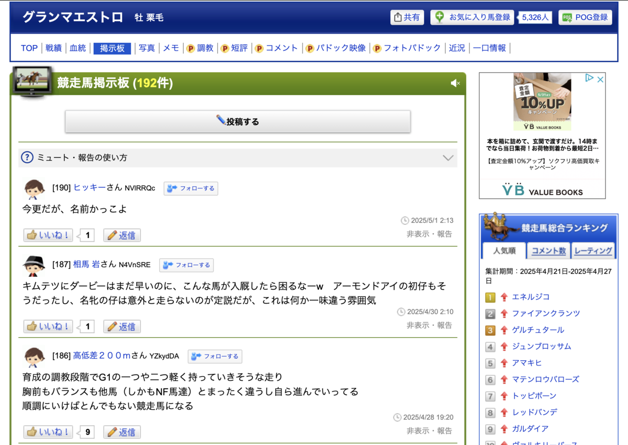628x445 pixels.
Task: Reply to post 186 with 返信
Action: [x=122, y=432]
